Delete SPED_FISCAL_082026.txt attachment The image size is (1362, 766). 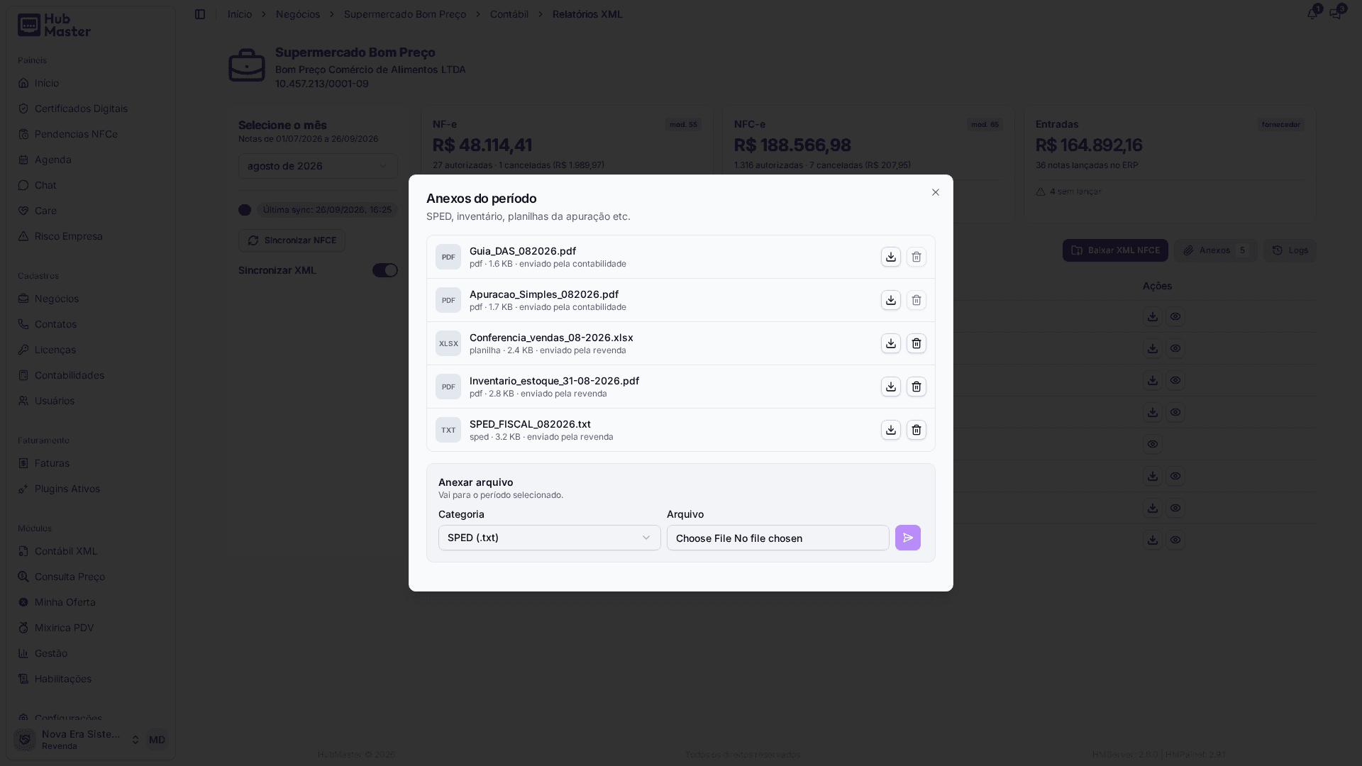[x=917, y=430]
